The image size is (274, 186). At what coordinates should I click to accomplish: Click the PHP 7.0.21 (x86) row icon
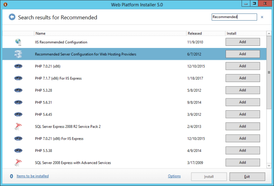pos(18,66)
